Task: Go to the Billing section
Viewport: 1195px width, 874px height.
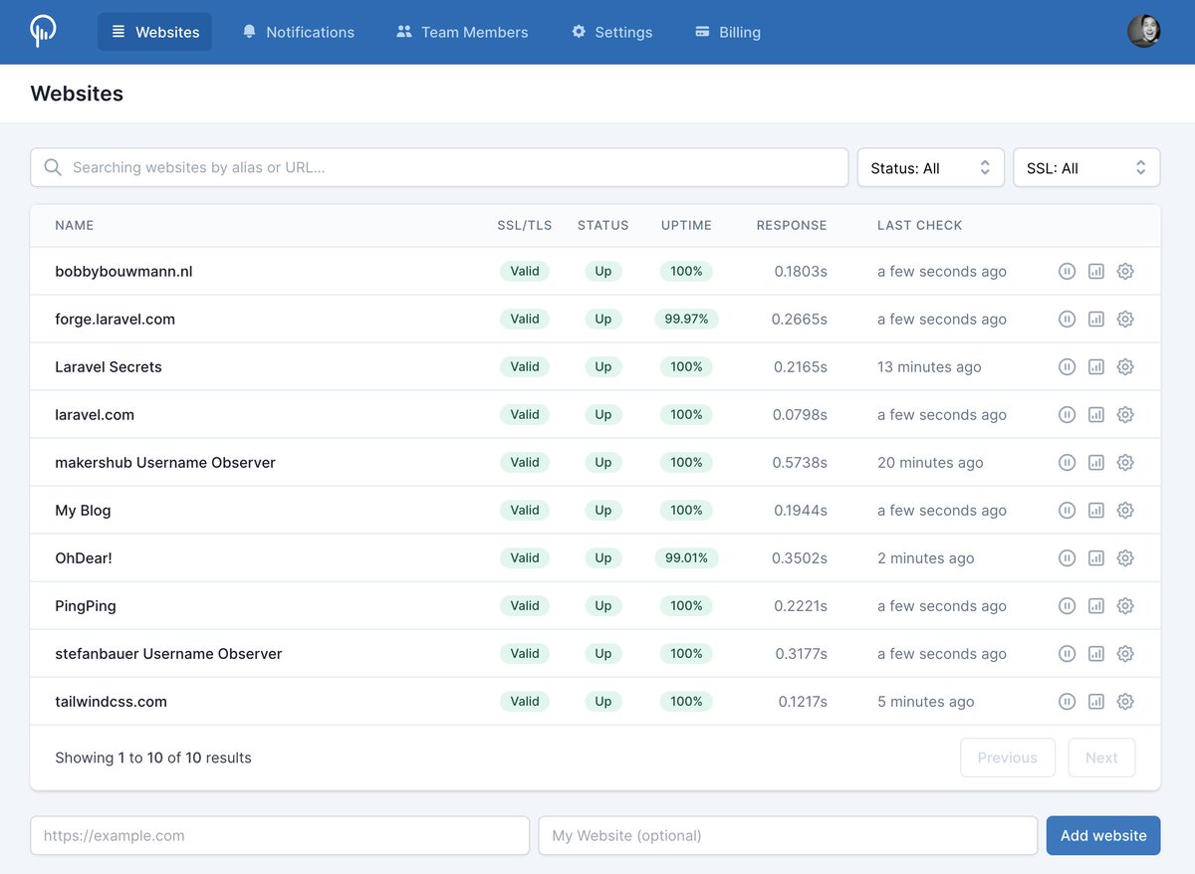Action: click(x=727, y=32)
